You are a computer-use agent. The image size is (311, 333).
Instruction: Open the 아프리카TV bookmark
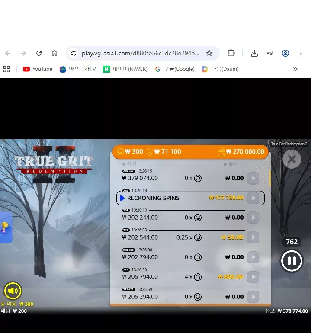(x=77, y=69)
